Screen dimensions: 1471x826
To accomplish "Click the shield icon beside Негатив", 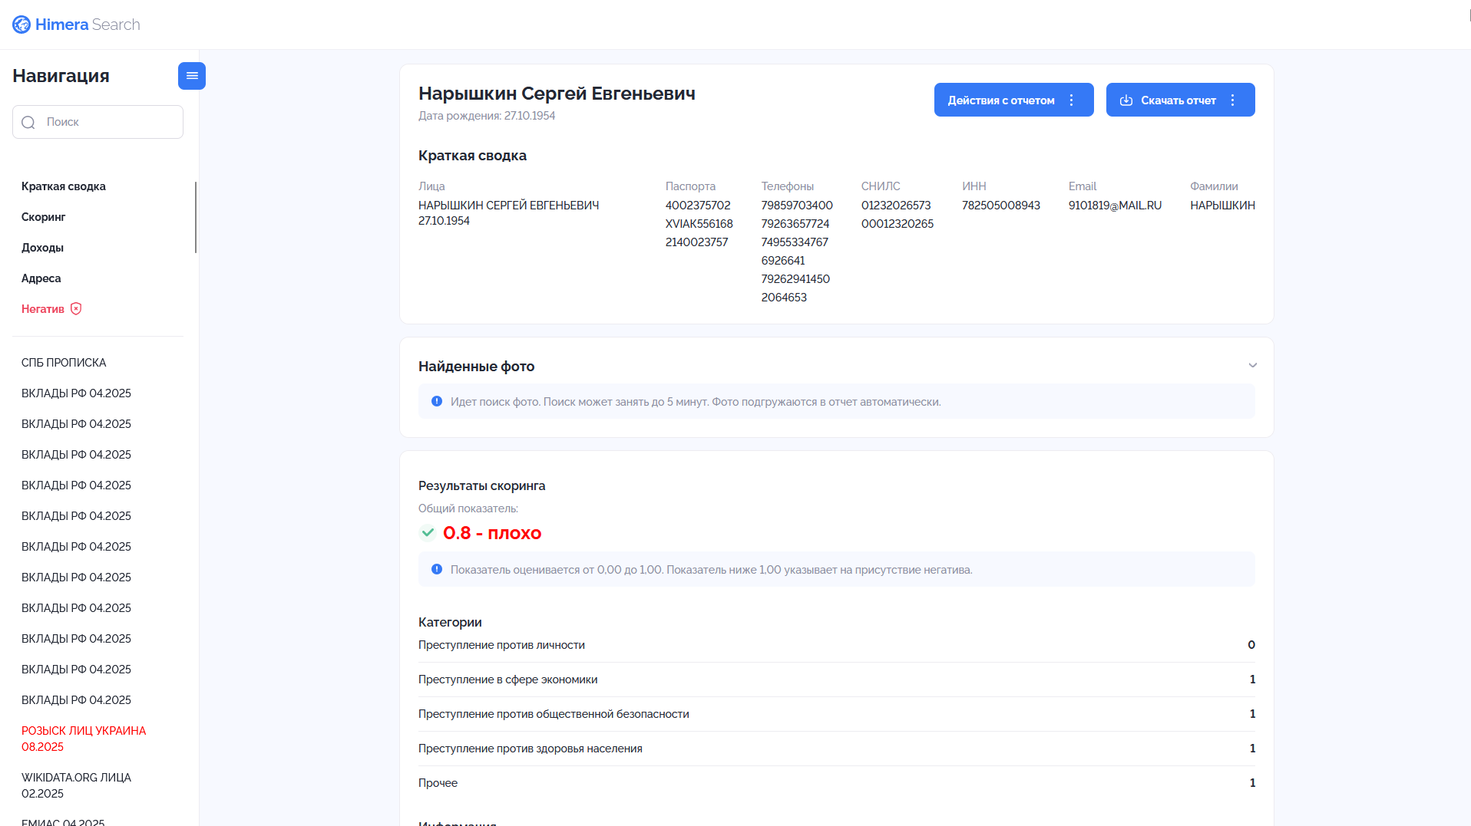I will coord(76,309).
